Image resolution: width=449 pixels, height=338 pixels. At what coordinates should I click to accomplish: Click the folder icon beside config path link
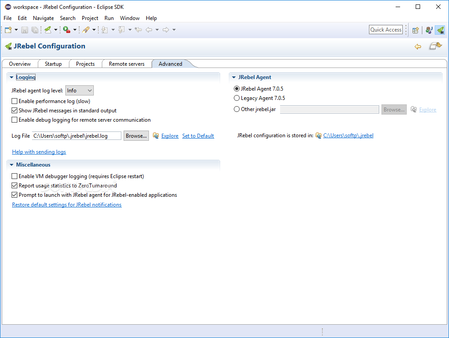[318, 135]
